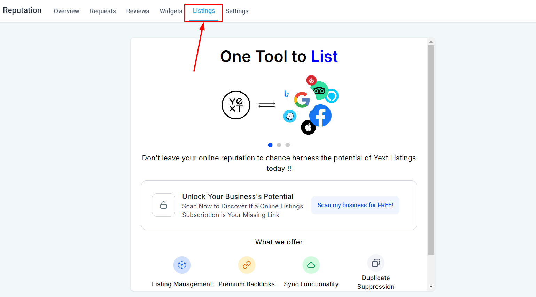Click the Waze smiley icon

click(290, 116)
